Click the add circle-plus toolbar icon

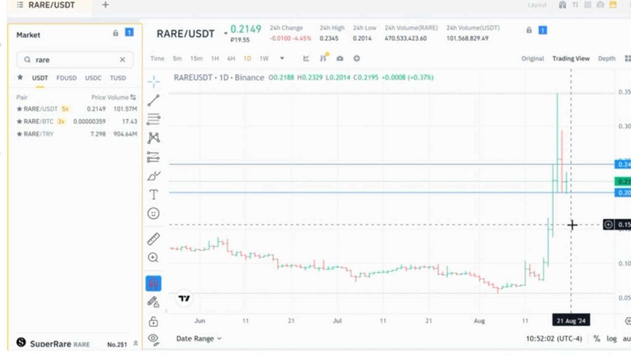[x=357, y=58]
